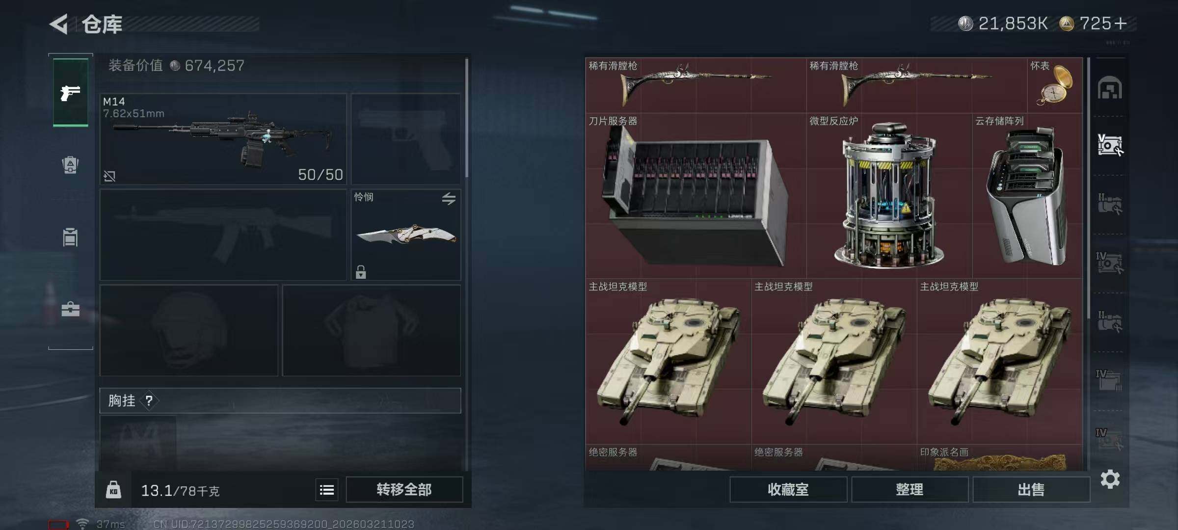Open the stash settings gear icon
Viewport: 1178px width, 530px height.
point(1110,479)
